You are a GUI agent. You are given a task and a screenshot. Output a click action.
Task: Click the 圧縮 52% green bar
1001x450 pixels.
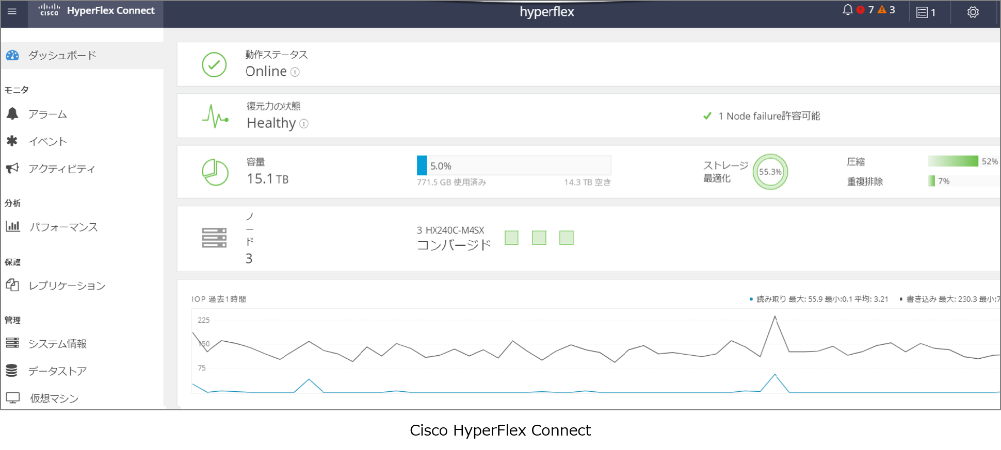point(953,161)
